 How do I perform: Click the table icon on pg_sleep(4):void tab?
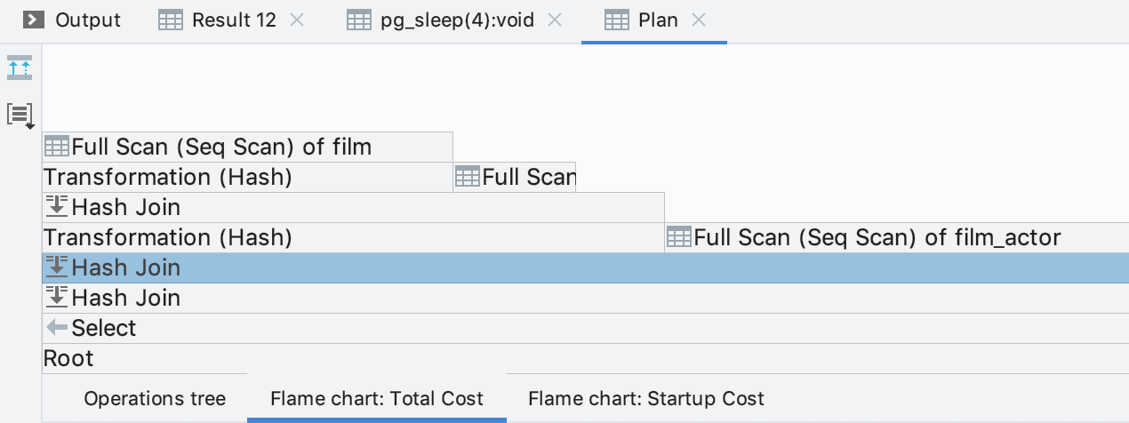[x=358, y=20]
